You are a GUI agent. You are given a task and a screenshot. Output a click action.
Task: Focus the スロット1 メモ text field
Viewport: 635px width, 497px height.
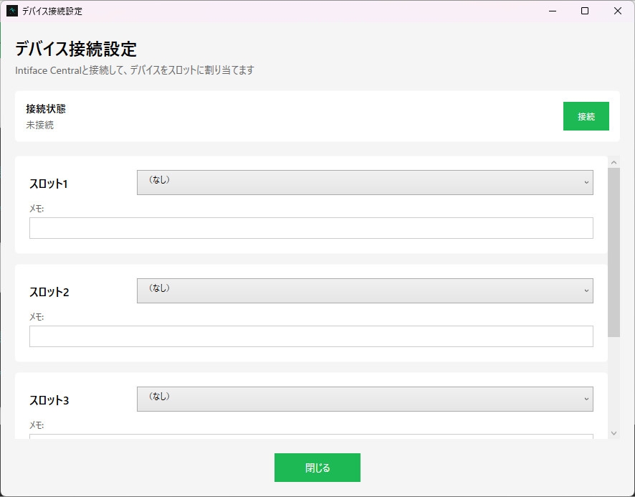coord(311,228)
